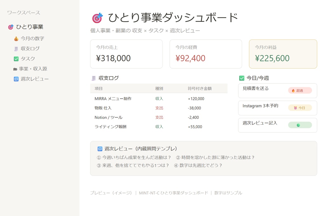Click the money bag icon for 今月の数字
The width and height of the screenshot is (325, 216).
tap(16, 39)
